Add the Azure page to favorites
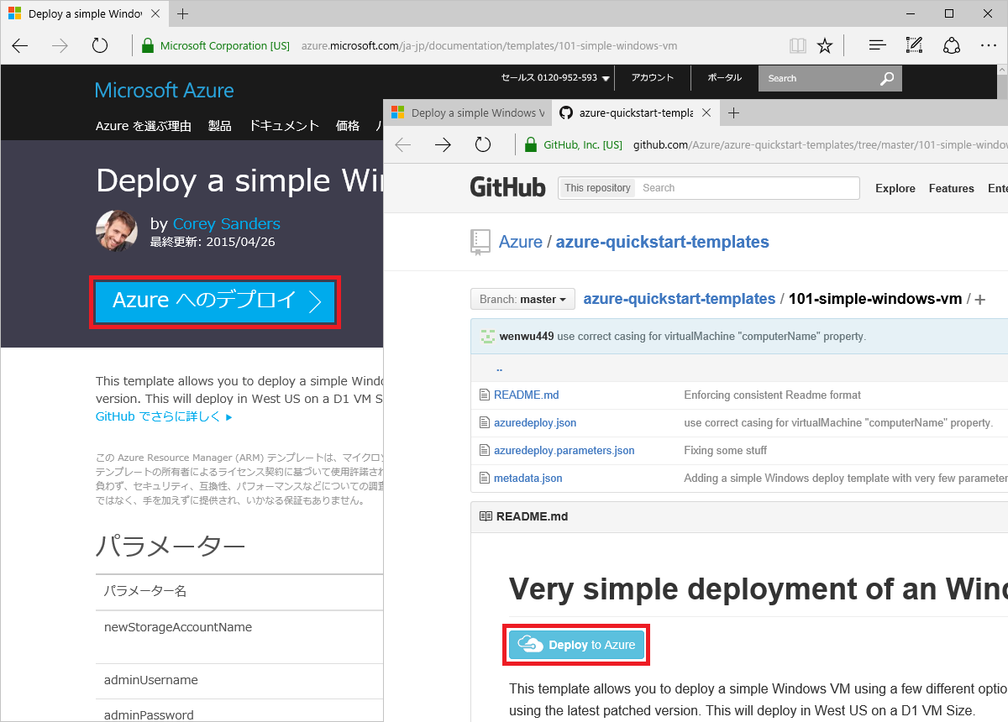Image resolution: width=1008 pixels, height=722 pixels. point(825,45)
